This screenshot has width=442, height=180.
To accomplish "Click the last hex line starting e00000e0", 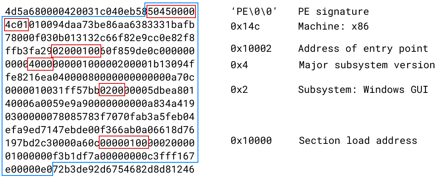I will [99, 169].
